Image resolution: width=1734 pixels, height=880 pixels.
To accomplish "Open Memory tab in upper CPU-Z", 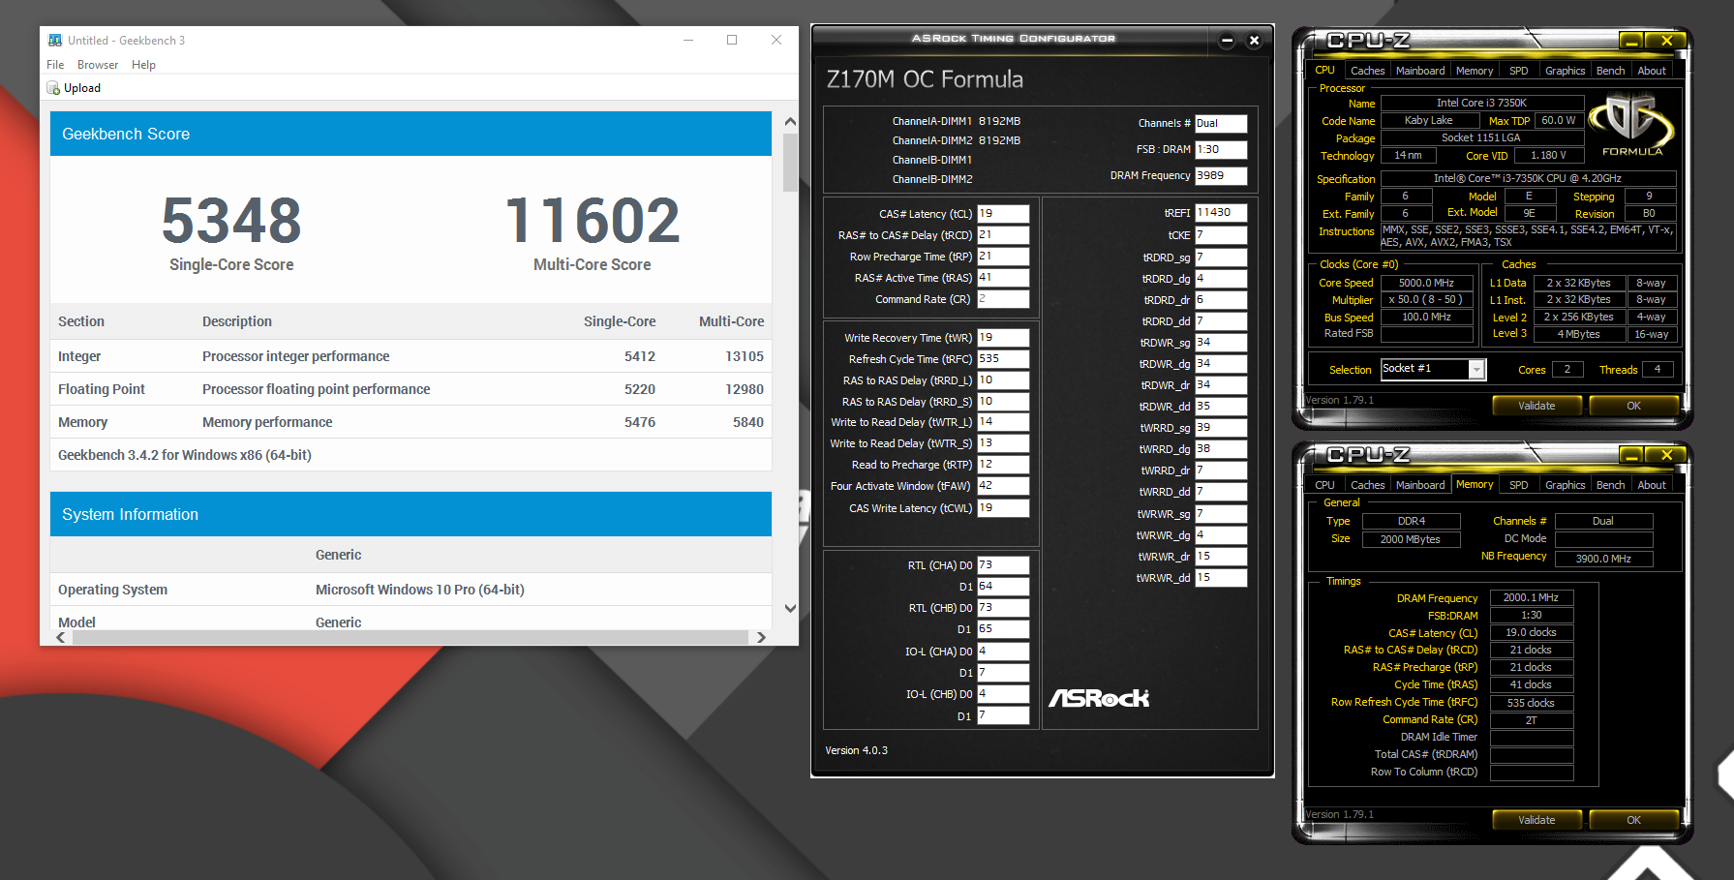I will pyautogui.click(x=1474, y=71).
